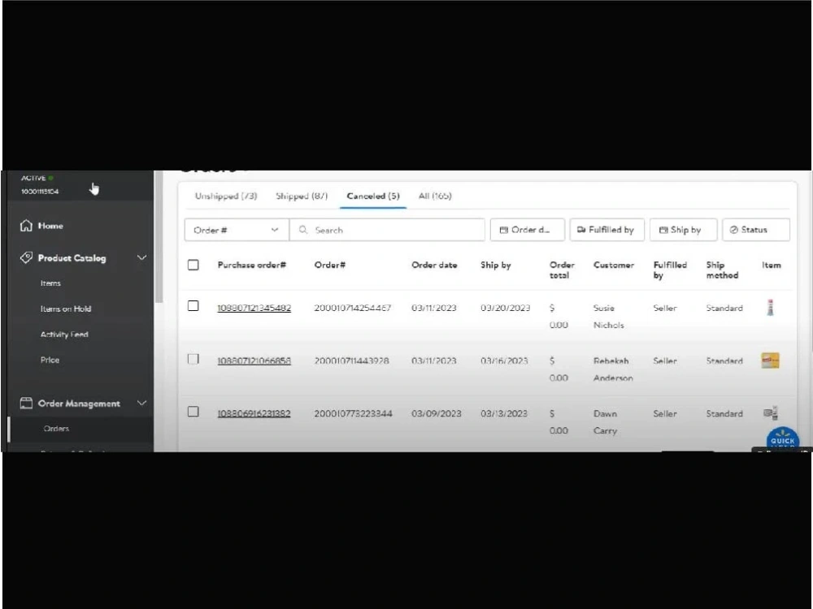Open the Ship by filter
Image resolution: width=813 pixels, height=609 pixels.
click(x=684, y=230)
